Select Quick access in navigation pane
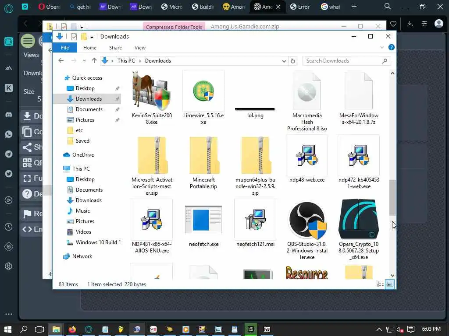Viewport: 449px width, 336px height. [87, 78]
